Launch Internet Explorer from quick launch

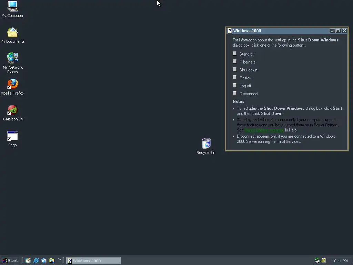pos(36,261)
